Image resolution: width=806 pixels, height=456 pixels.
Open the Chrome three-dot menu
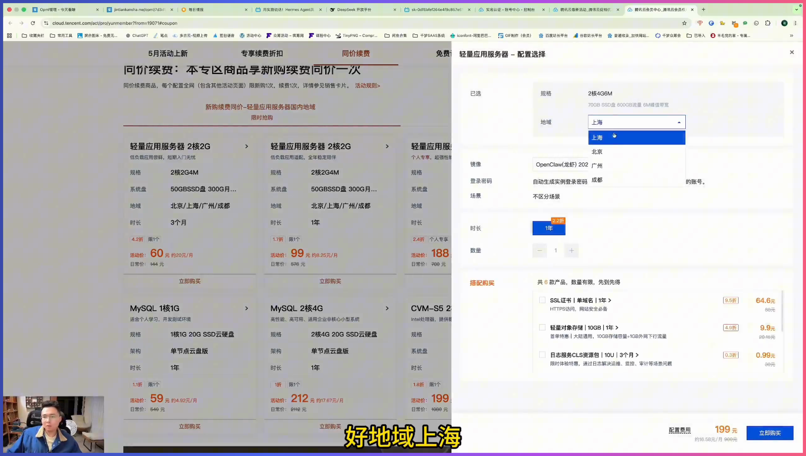(796, 23)
